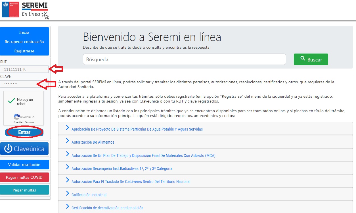Viewport: 356px width, 213px height.
Task: Click the Búsqueda input field
Action: pyautogui.click(x=185, y=59)
